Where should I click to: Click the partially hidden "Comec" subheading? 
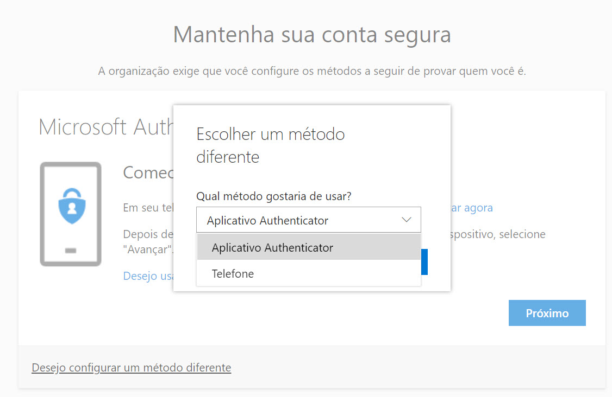point(148,172)
